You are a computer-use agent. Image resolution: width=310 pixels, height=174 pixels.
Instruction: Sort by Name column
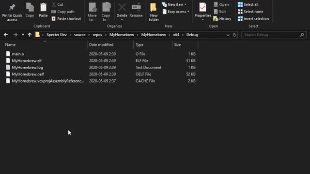tap(10, 44)
